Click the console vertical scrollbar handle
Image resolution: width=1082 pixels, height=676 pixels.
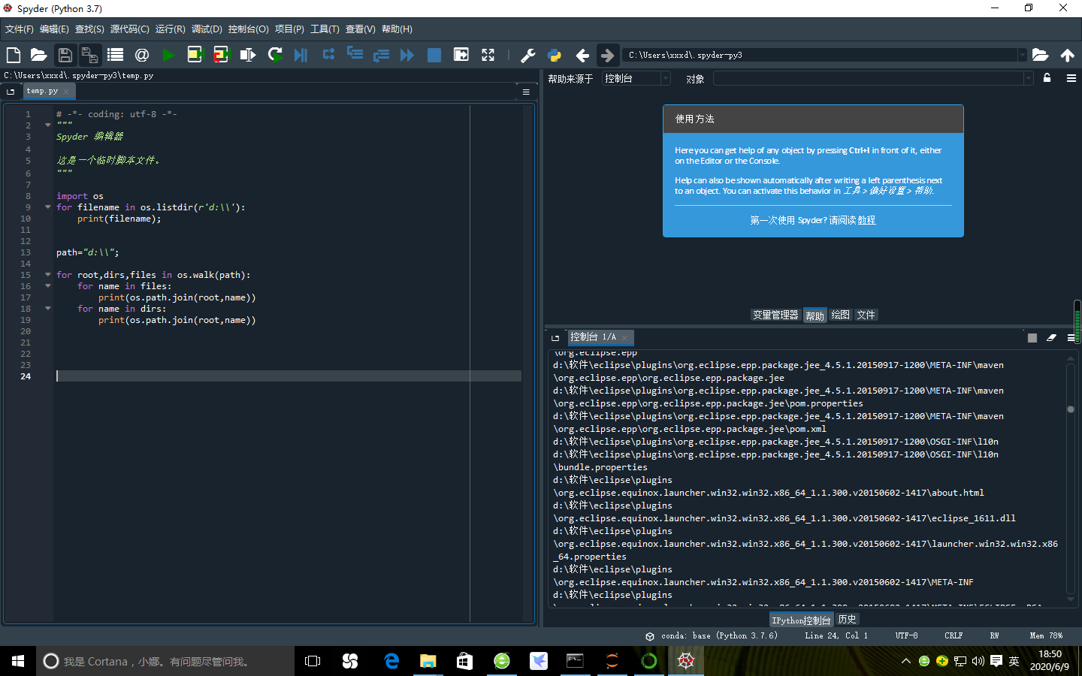pos(1071,409)
